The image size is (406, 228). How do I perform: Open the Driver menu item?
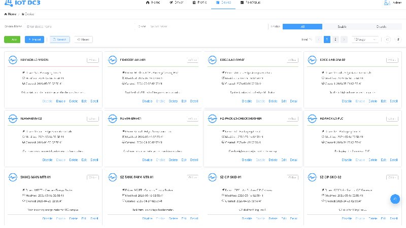pyautogui.click(x=176, y=3)
